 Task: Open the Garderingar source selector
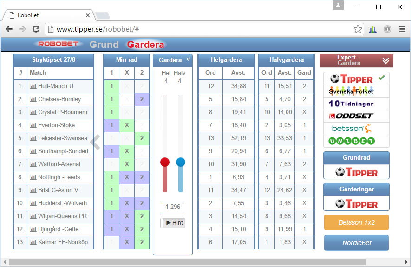coord(357,203)
